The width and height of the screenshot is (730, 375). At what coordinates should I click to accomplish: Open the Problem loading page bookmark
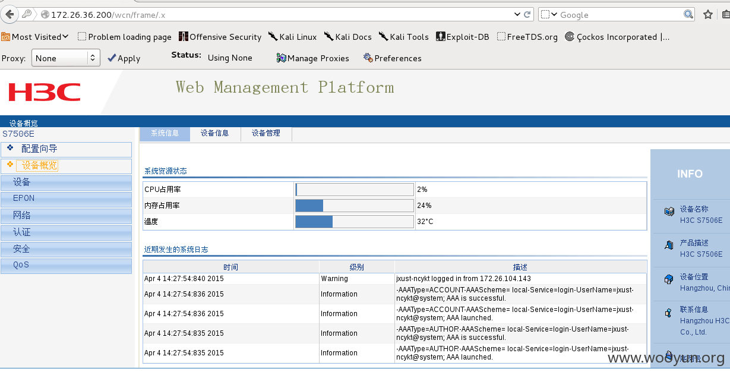pos(125,37)
